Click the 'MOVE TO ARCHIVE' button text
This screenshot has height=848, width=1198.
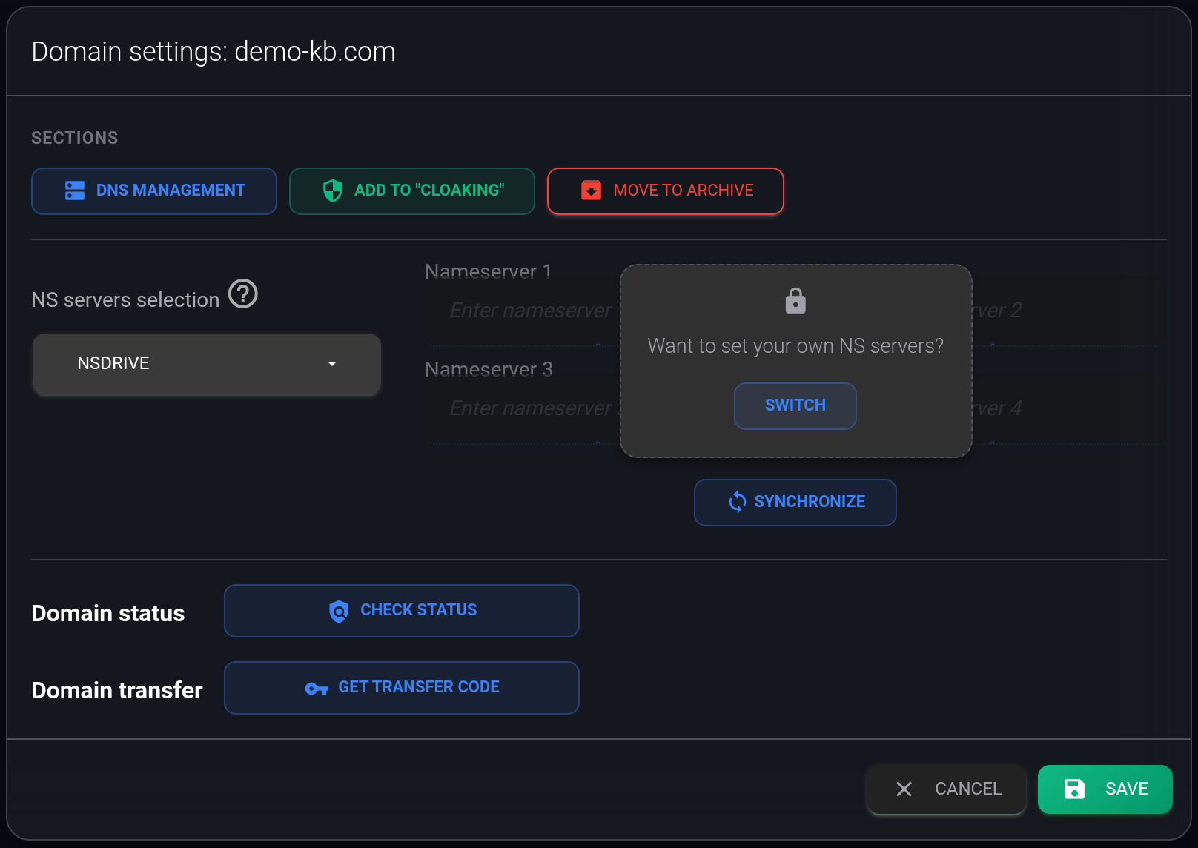pyautogui.click(x=684, y=191)
